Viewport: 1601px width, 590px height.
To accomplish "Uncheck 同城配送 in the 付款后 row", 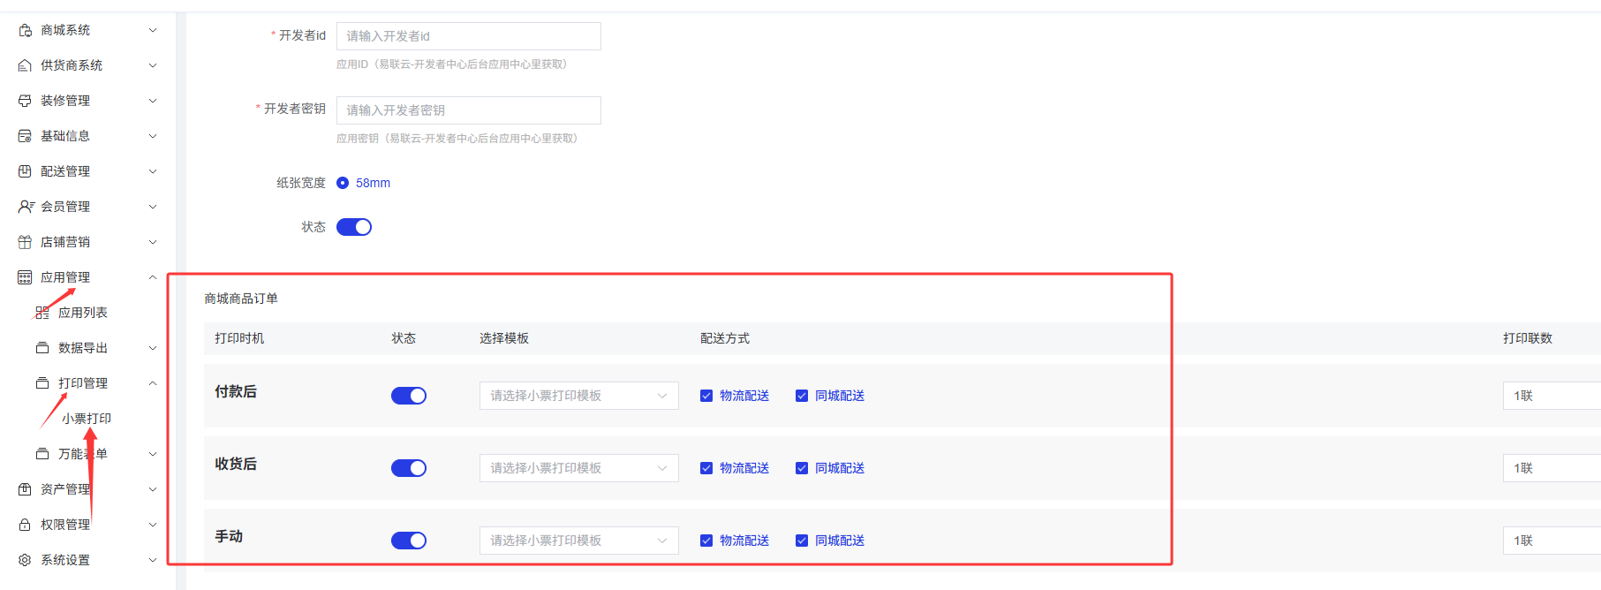I will [802, 396].
